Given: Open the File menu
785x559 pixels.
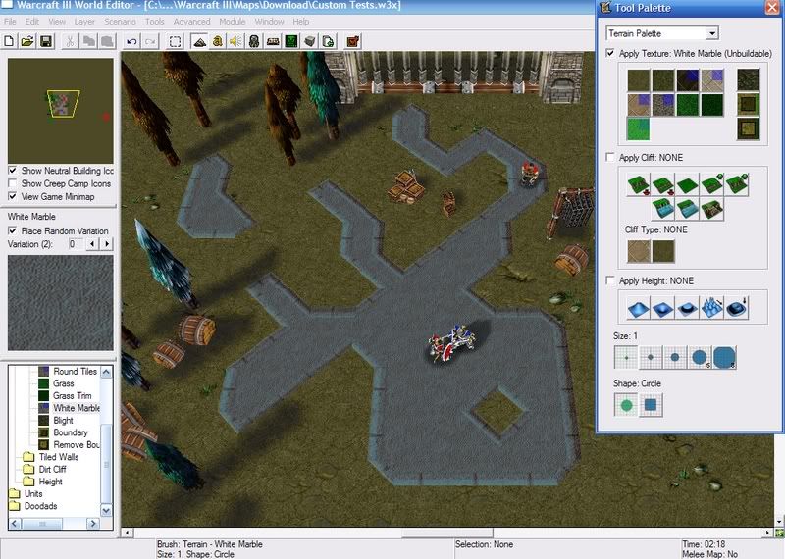Looking at the screenshot, I should 10,22.
